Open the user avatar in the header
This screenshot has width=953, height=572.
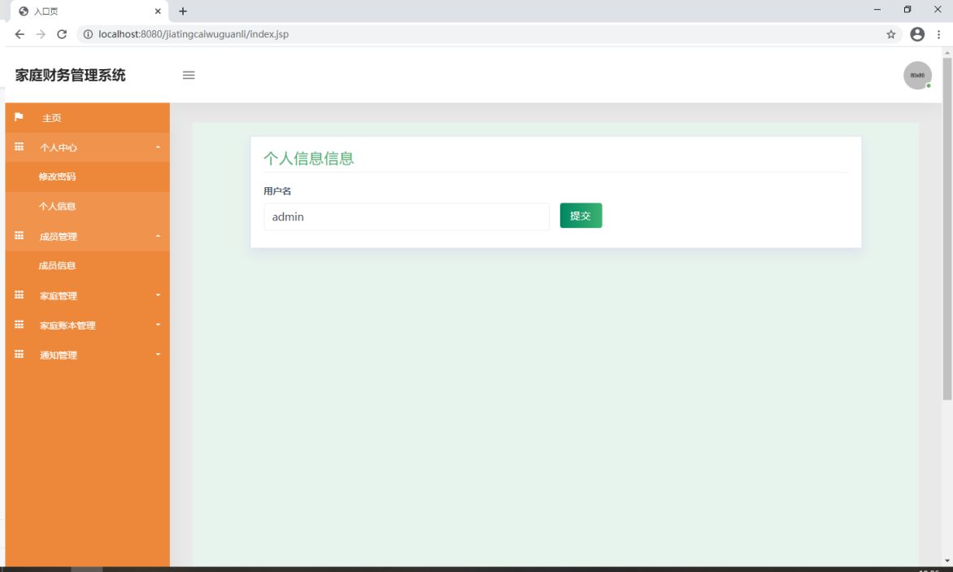[x=917, y=76]
